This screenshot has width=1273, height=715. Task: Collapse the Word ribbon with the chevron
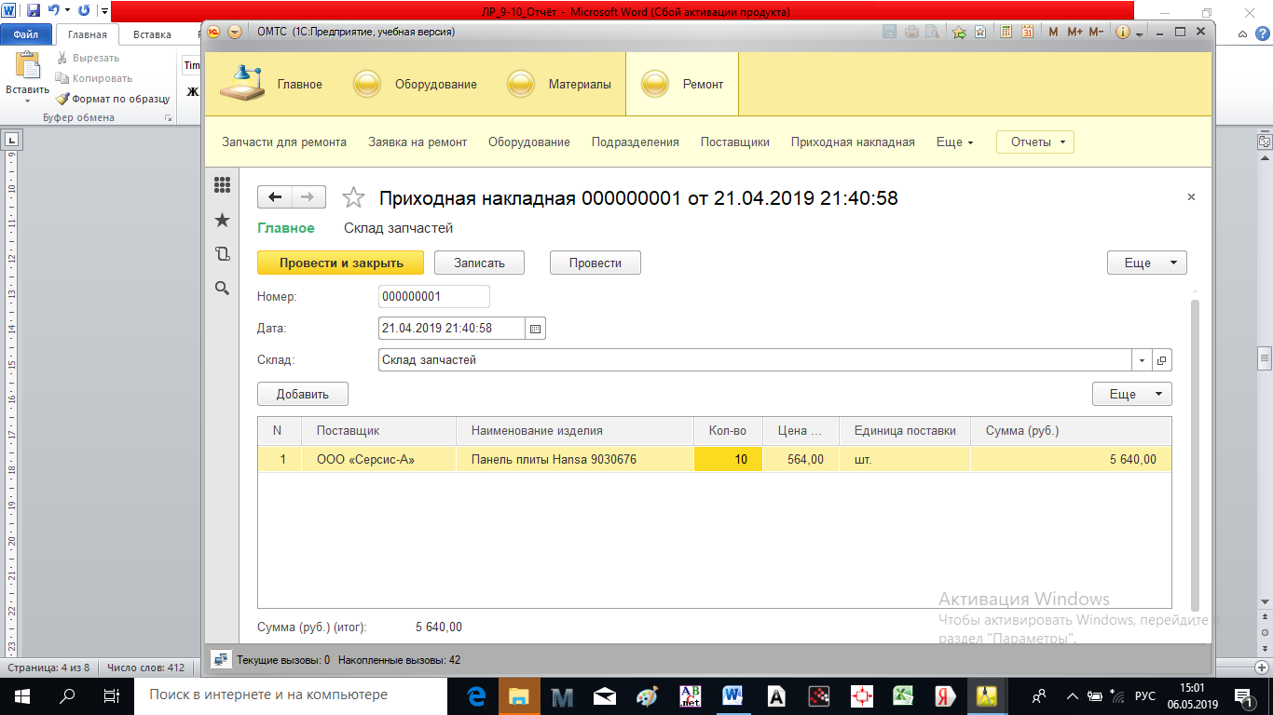click(x=1243, y=34)
